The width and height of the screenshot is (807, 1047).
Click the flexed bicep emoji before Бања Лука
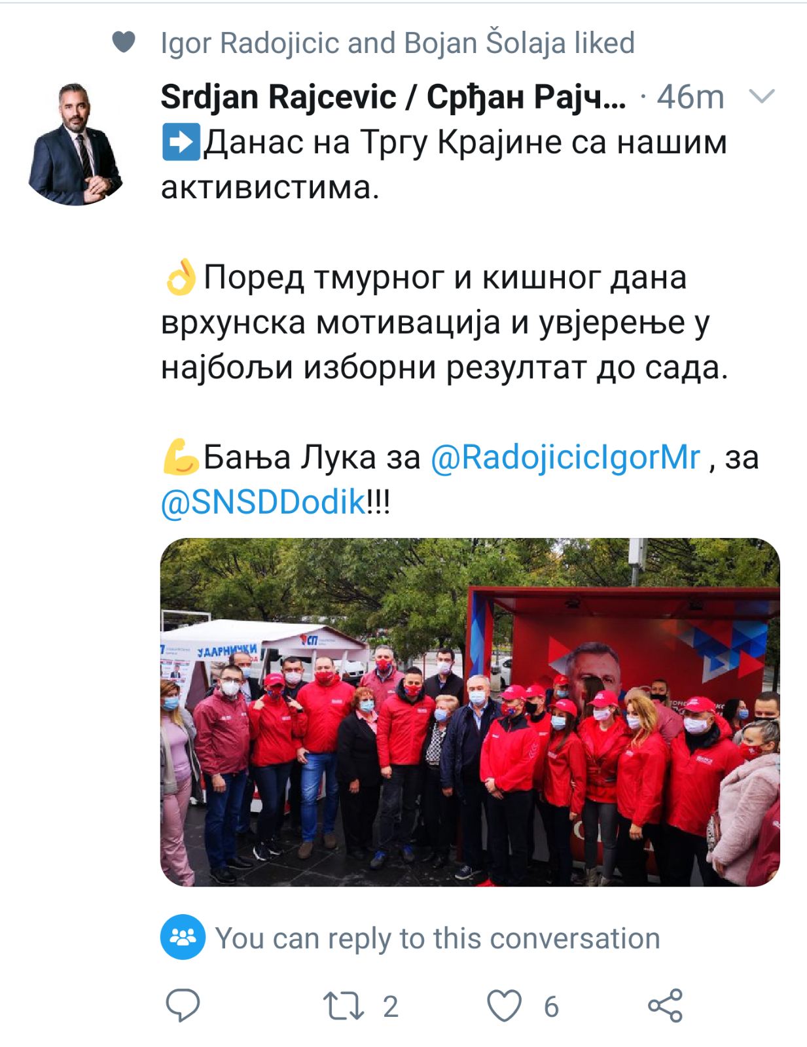[181, 457]
